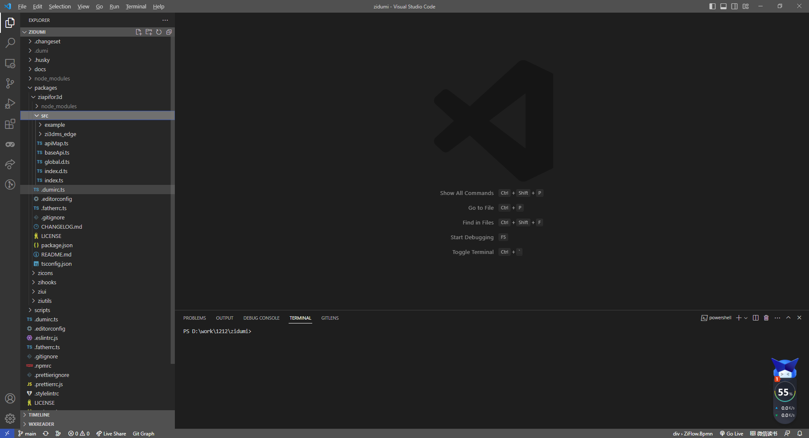The image size is (809, 438).
Task: Open the Run and Debug view
Action: click(x=10, y=104)
